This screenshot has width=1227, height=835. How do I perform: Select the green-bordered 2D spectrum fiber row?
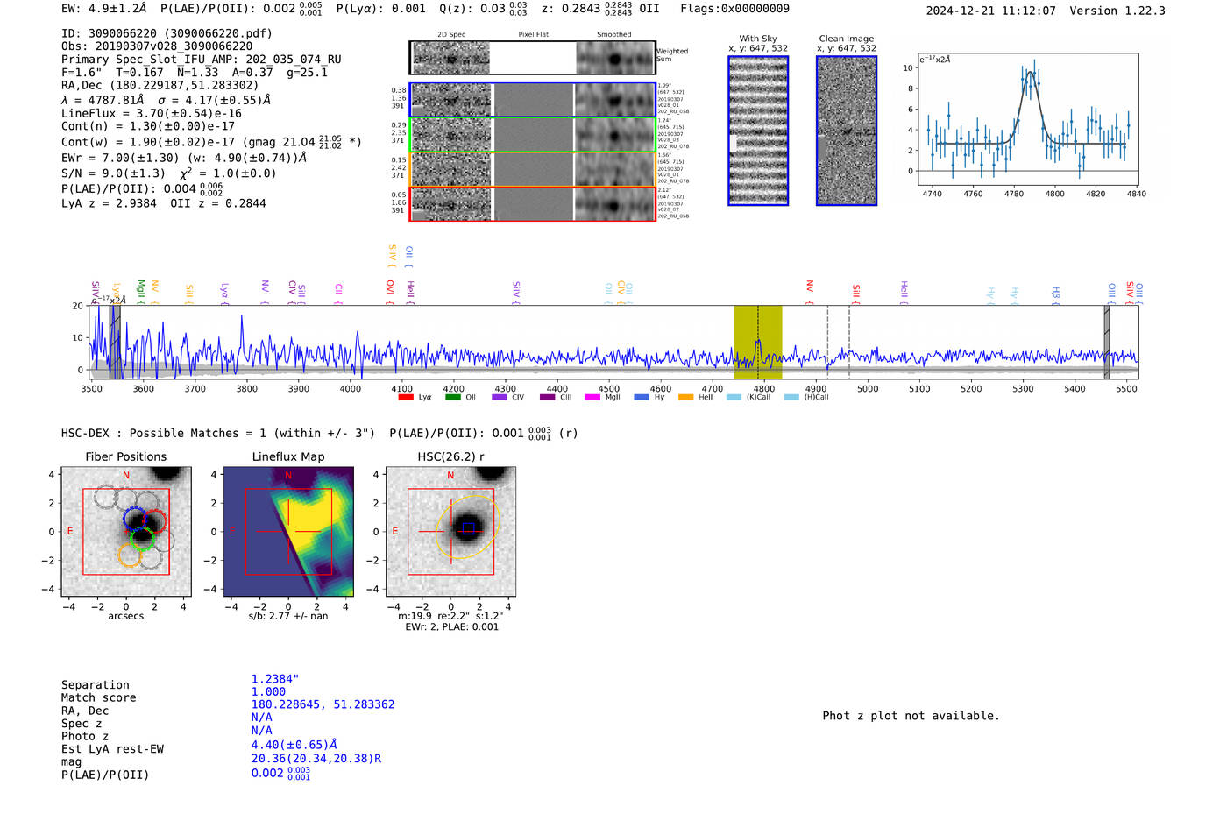[532, 135]
